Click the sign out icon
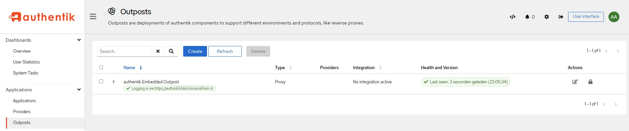Screen dimensions: 629x131 pos(561,17)
